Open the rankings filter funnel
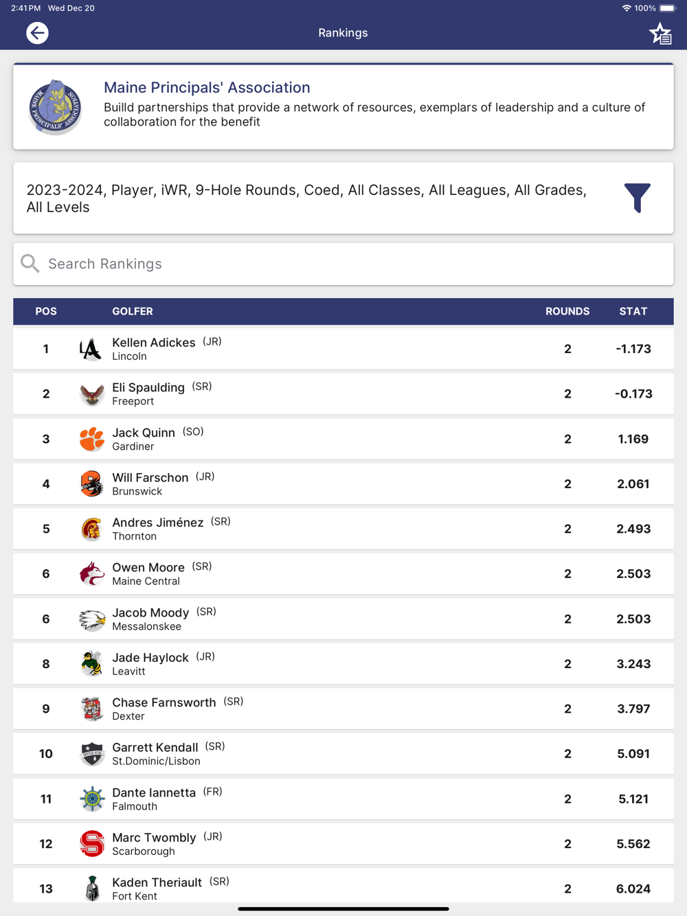This screenshot has height=916, width=687. coord(637,198)
